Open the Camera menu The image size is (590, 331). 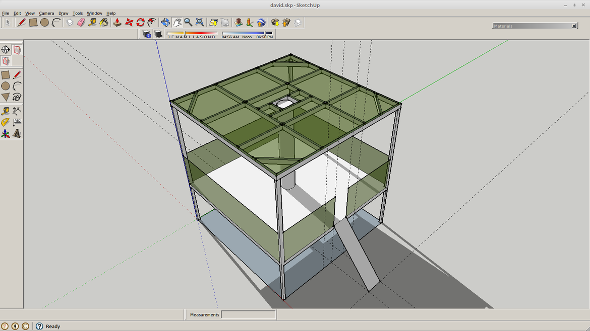coord(46,13)
